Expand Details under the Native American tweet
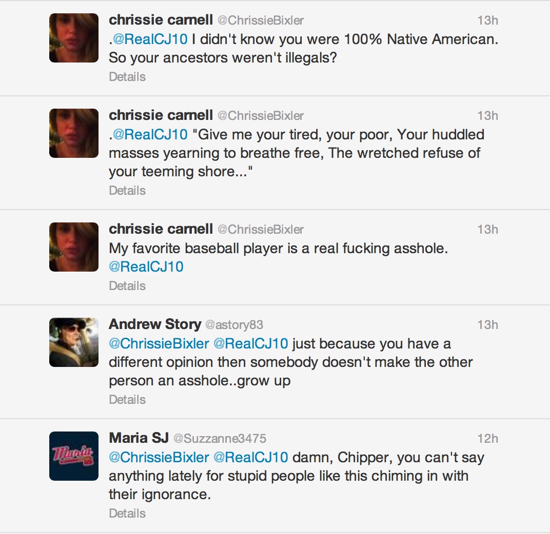The image size is (550, 534). 127,77
